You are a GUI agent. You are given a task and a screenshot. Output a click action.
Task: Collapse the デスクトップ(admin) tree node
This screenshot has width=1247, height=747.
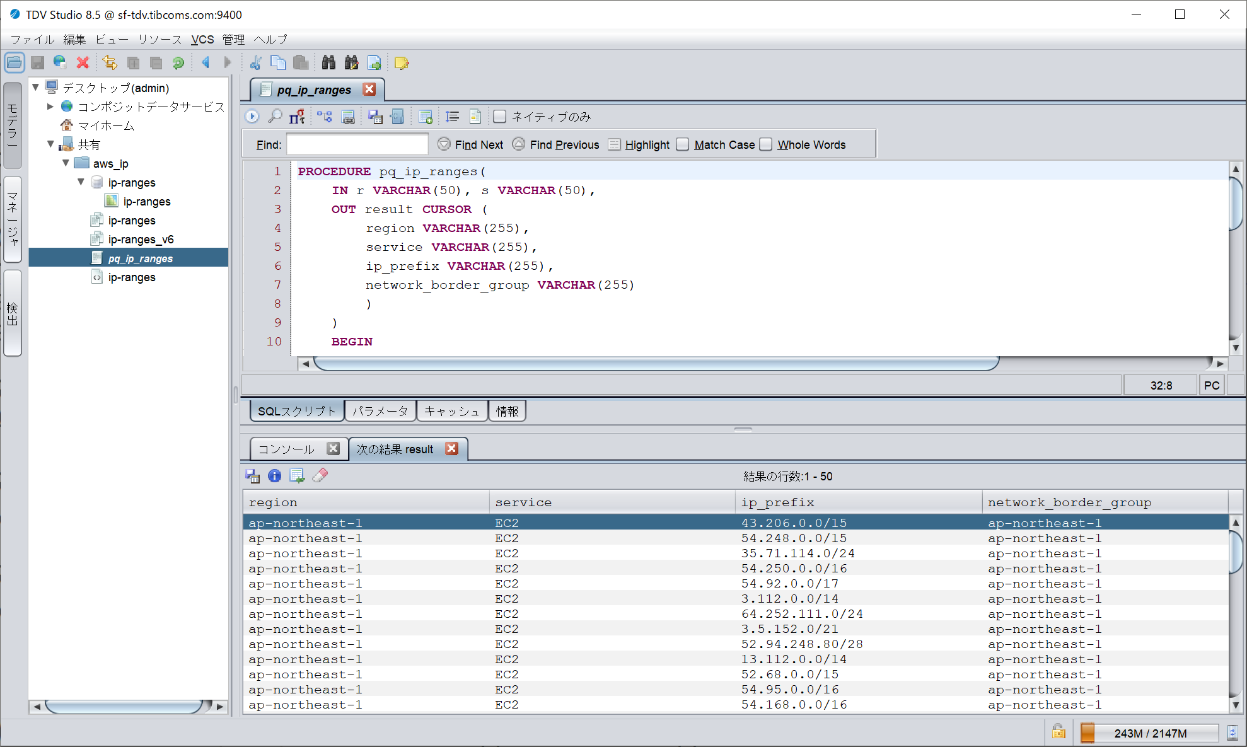pyautogui.click(x=36, y=87)
